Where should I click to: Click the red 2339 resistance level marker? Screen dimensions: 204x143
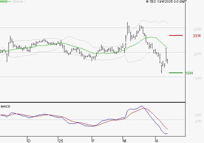(176, 35)
